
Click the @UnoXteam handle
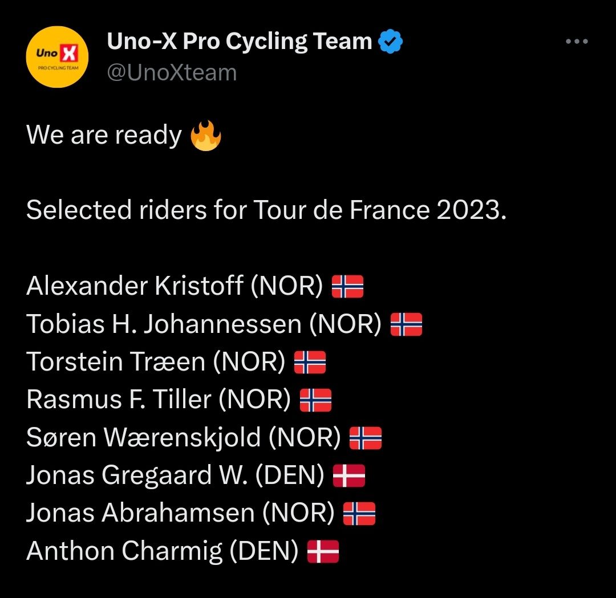[x=172, y=73]
